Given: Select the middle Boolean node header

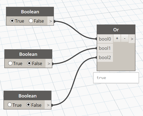Looking at the screenshot, I should [28, 54].
